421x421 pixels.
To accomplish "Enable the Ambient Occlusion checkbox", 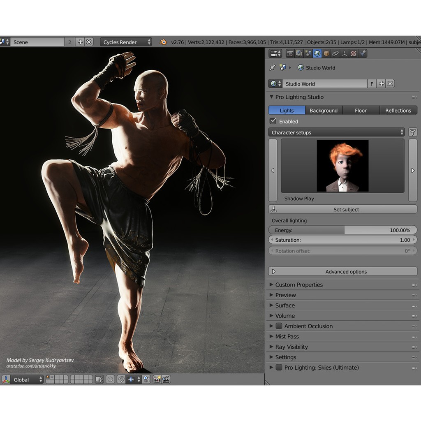I will click(x=279, y=326).
